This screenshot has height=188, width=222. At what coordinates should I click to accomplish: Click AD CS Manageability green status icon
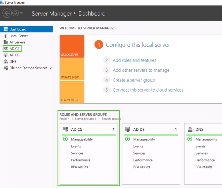(x=65, y=139)
